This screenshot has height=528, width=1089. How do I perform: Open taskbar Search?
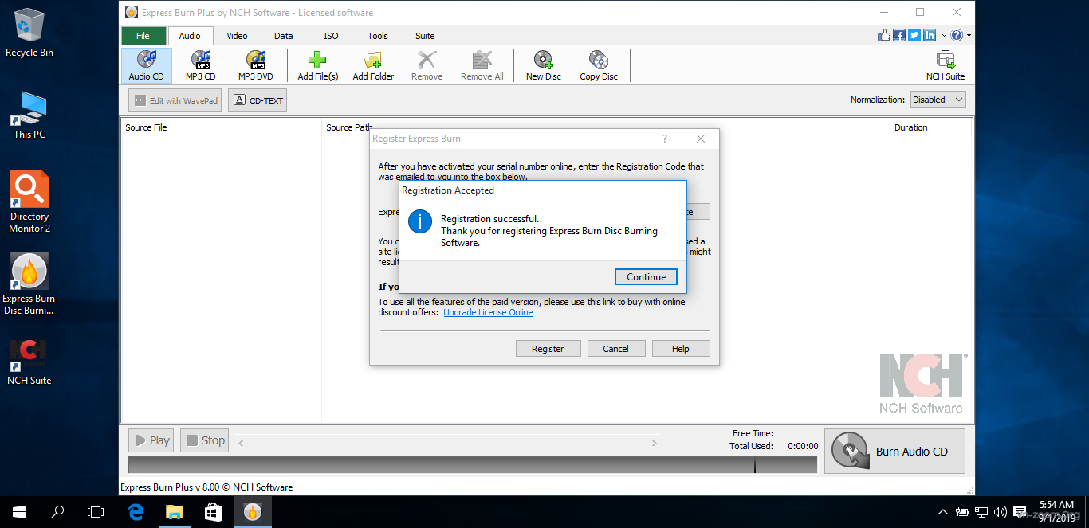[57, 512]
